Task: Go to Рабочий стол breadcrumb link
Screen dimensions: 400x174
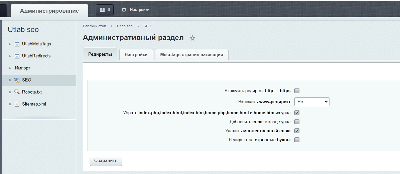Action: pos(94,26)
